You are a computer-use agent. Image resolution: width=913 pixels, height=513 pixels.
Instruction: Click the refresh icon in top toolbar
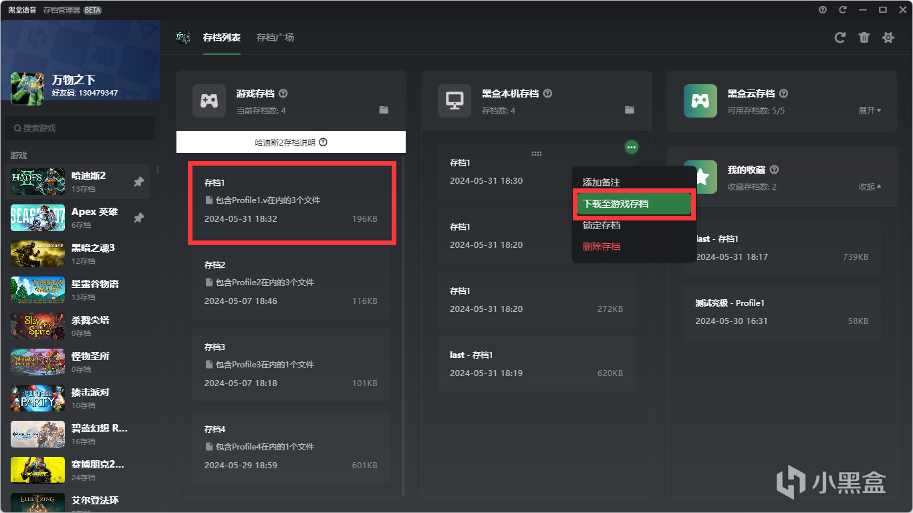click(840, 38)
